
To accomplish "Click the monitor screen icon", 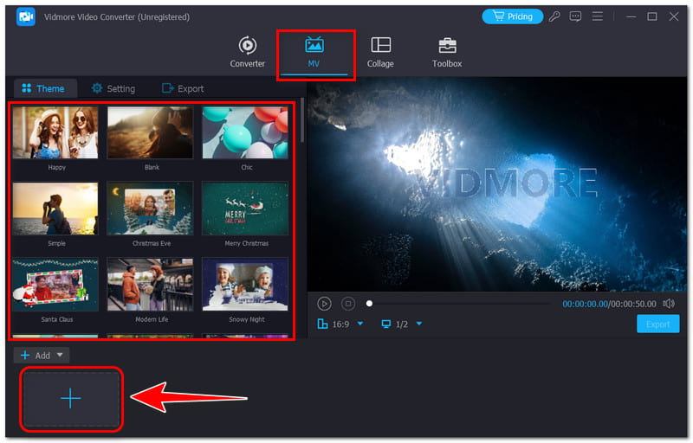I will pos(385,324).
